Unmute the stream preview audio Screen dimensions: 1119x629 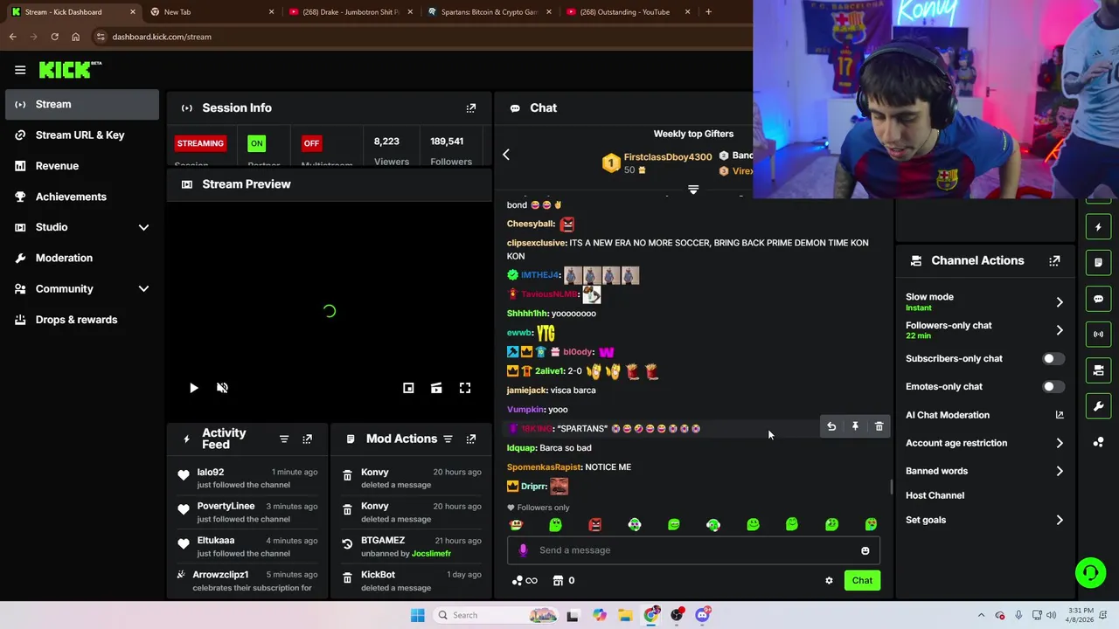click(222, 388)
